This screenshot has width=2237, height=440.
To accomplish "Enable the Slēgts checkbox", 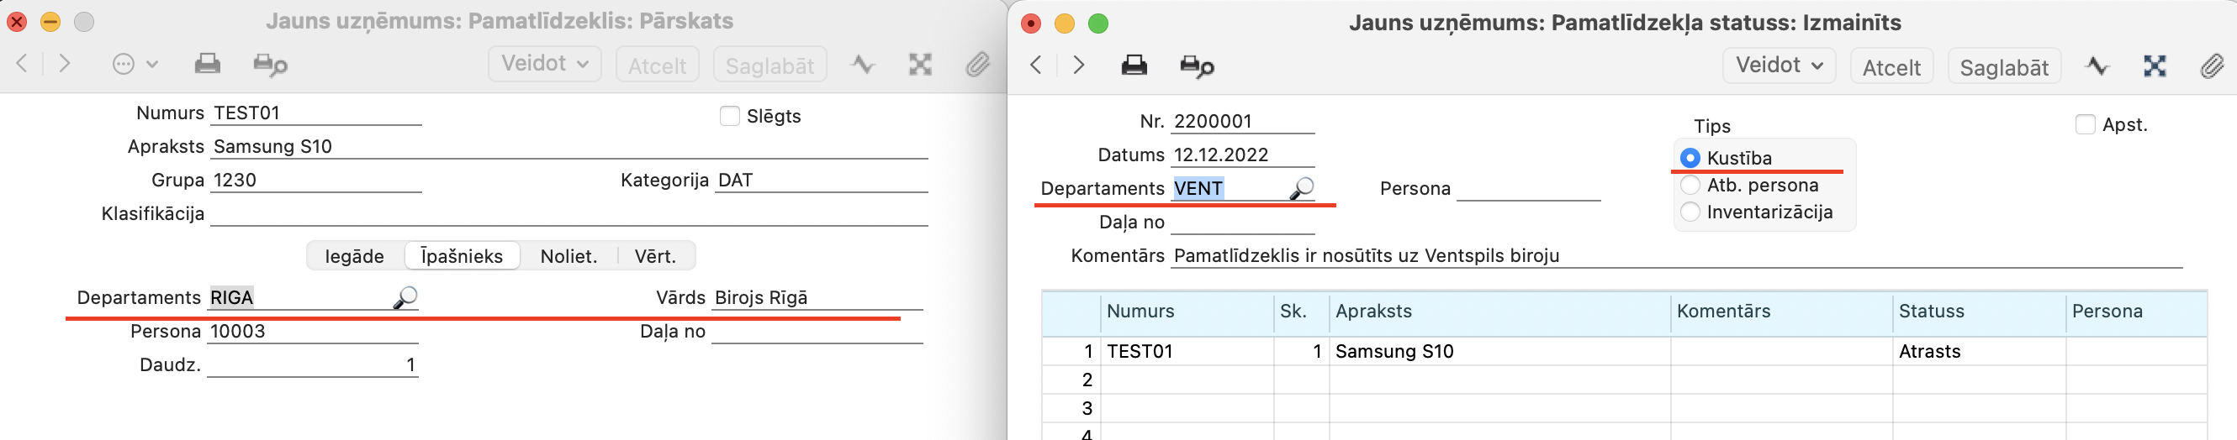I will (729, 116).
